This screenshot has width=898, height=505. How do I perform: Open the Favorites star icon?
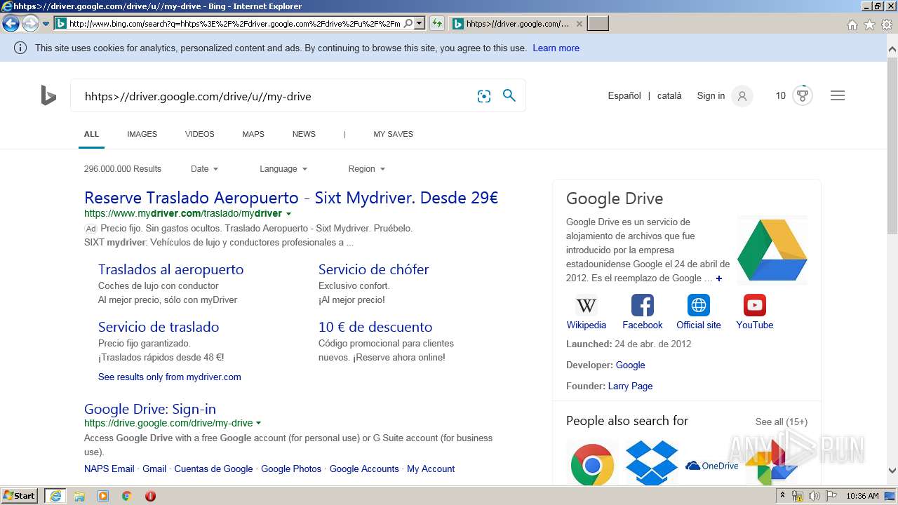click(869, 25)
